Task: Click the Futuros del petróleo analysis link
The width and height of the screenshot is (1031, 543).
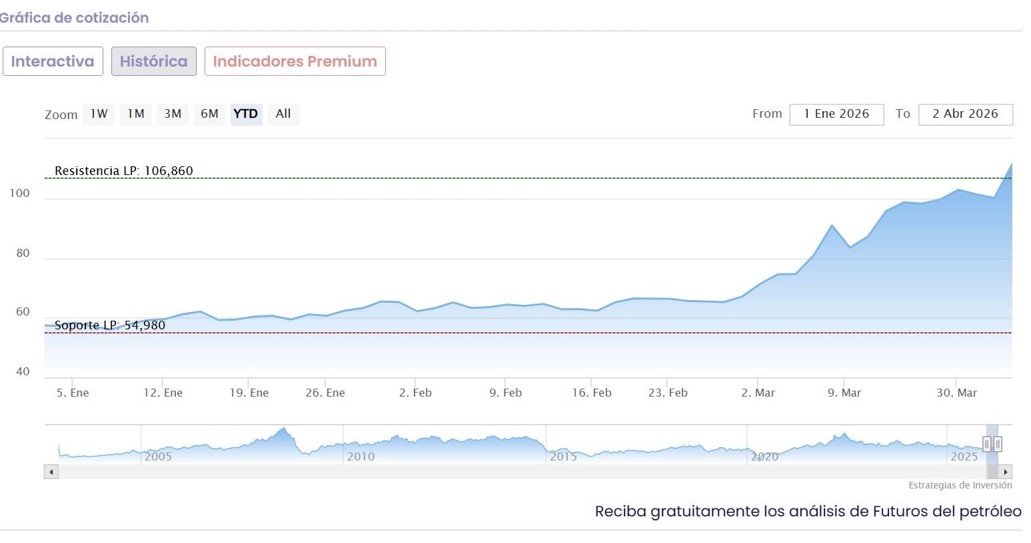Action: [808, 511]
